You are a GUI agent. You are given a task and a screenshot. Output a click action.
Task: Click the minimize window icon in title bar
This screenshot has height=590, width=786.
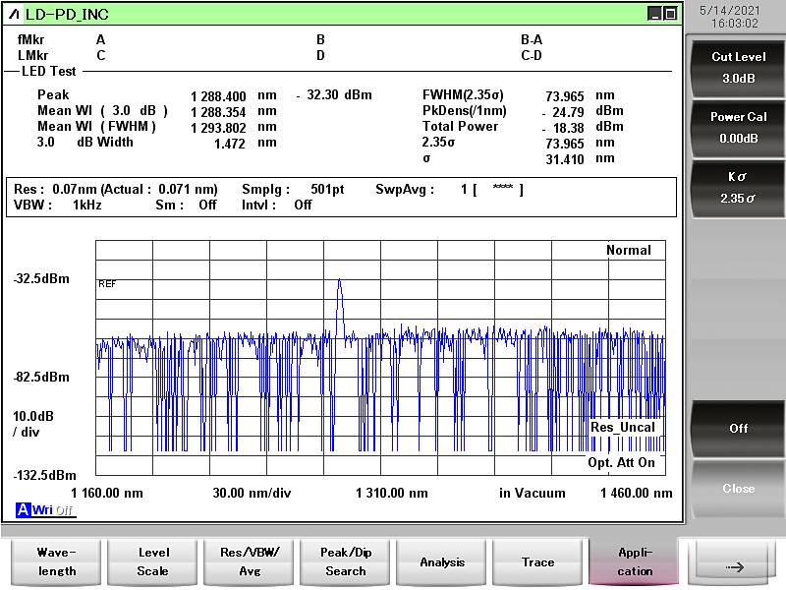click(x=654, y=14)
